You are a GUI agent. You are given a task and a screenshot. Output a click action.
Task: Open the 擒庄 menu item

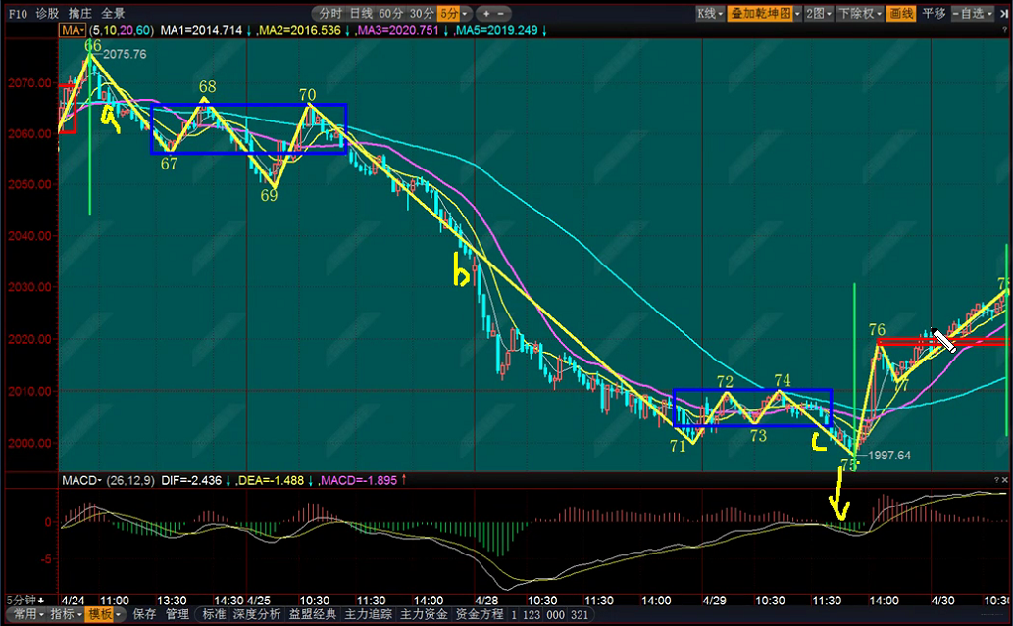pos(80,13)
